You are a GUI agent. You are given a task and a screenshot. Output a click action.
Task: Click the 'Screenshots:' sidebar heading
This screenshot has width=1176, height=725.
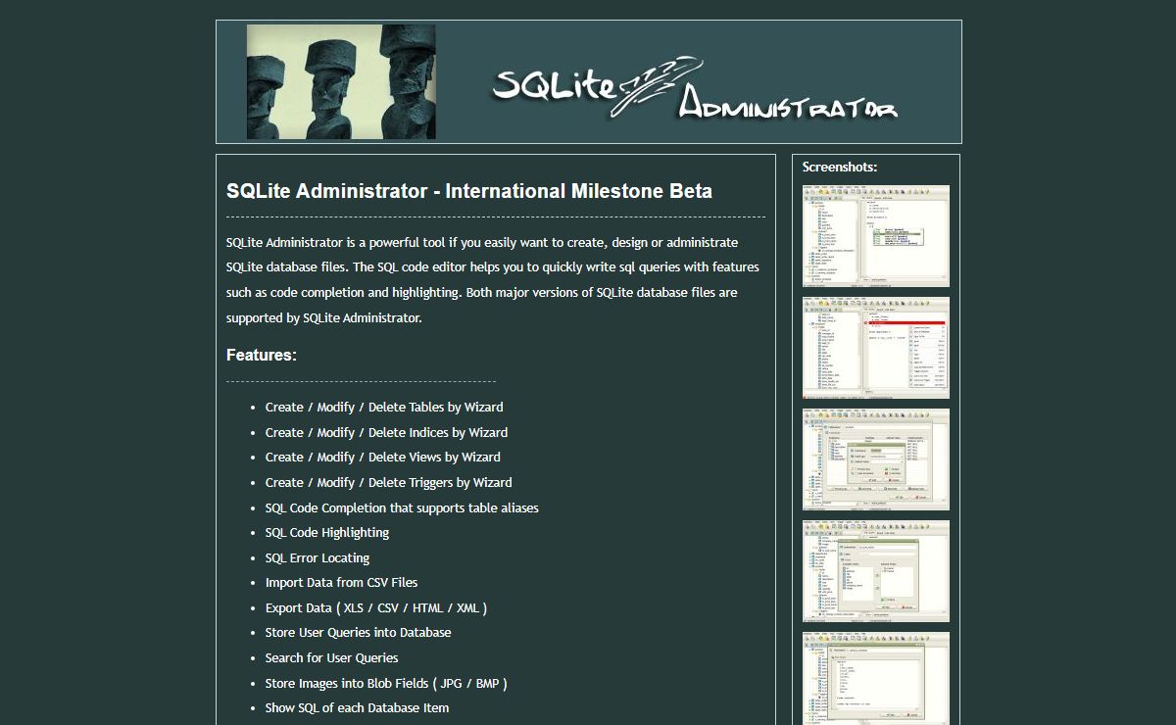click(x=840, y=167)
